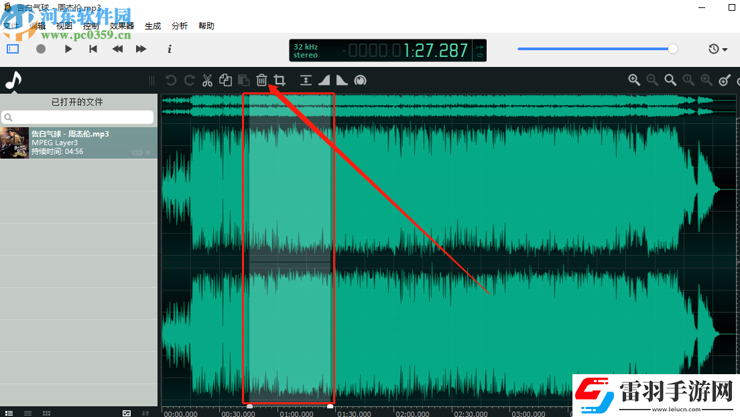Open the 文件 menu
The width and height of the screenshot is (740, 417).
[x=11, y=25]
